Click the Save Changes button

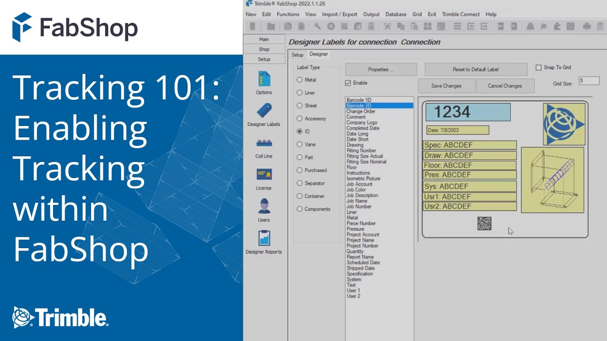click(446, 86)
